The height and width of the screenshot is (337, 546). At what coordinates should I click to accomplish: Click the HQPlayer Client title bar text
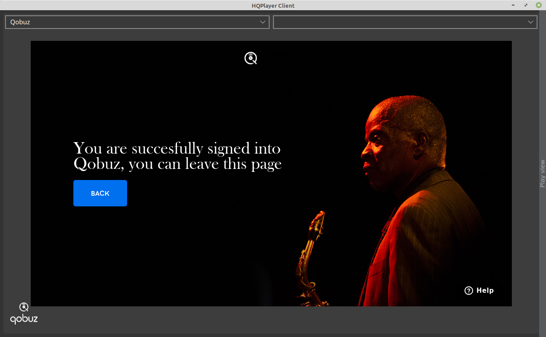pyautogui.click(x=273, y=6)
